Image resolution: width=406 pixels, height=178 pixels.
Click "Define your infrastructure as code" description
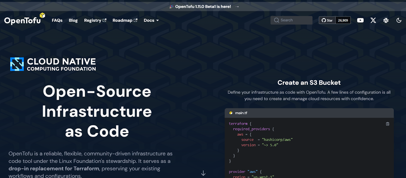(x=309, y=95)
